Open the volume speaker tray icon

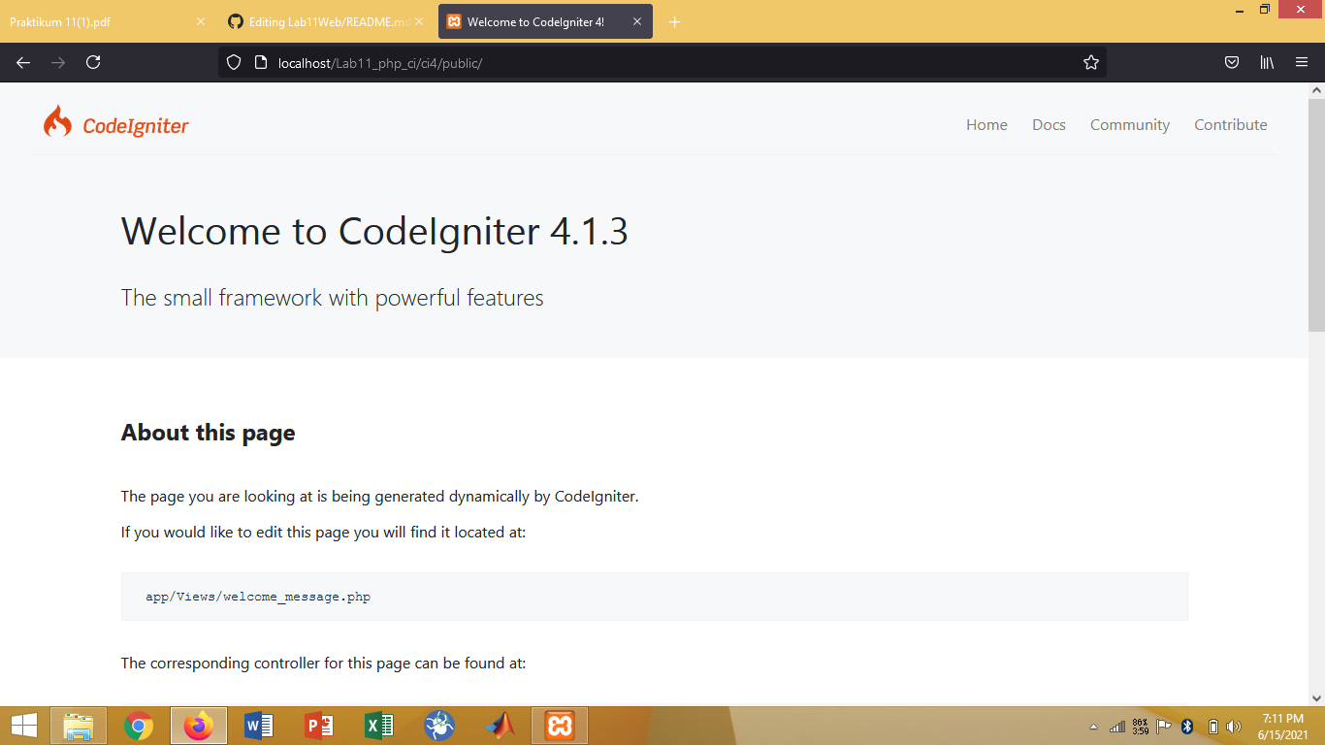(x=1234, y=725)
